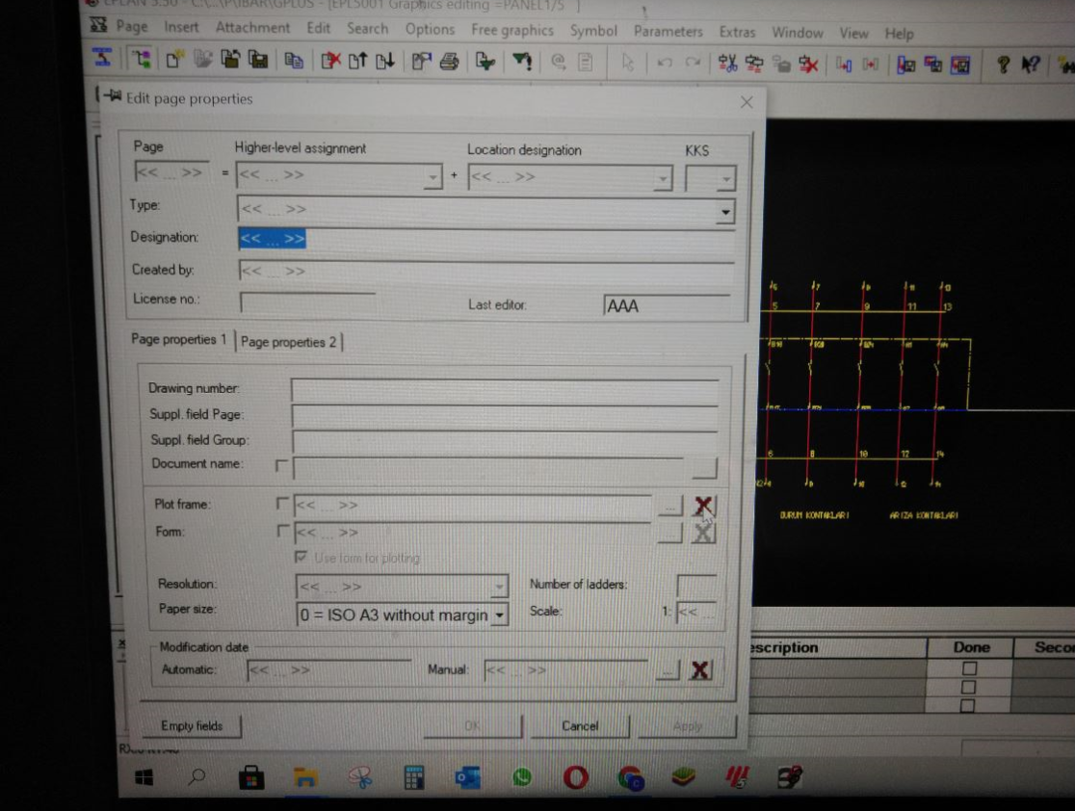Image resolution: width=1075 pixels, height=811 pixels.
Task: Activate the context help pointer icon
Action: point(1031,65)
